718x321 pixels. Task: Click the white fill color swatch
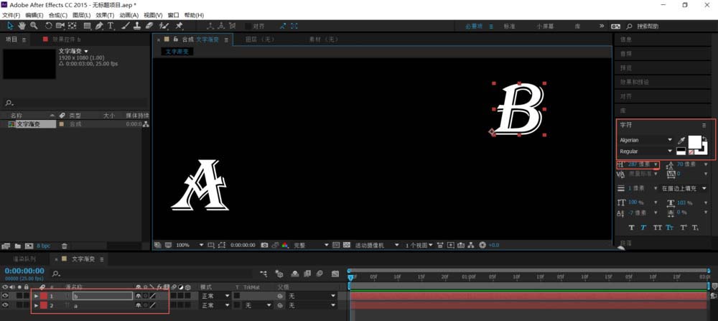point(695,141)
